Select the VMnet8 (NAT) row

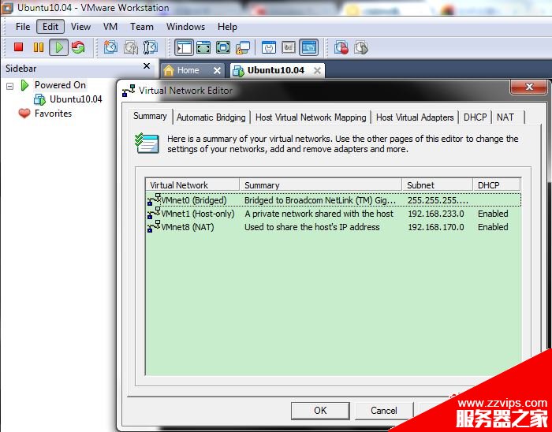(334, 226)
